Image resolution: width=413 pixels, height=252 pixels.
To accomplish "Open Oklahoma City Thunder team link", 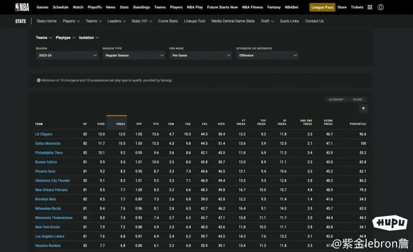I will (x=53, y=181).
